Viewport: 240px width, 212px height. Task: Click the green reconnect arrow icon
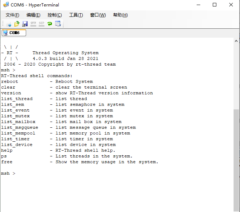click(49, 24)
